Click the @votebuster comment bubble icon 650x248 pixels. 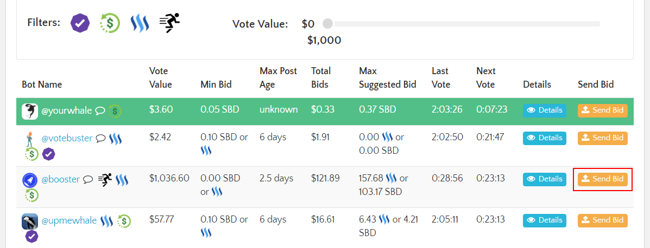click(101, 139)
